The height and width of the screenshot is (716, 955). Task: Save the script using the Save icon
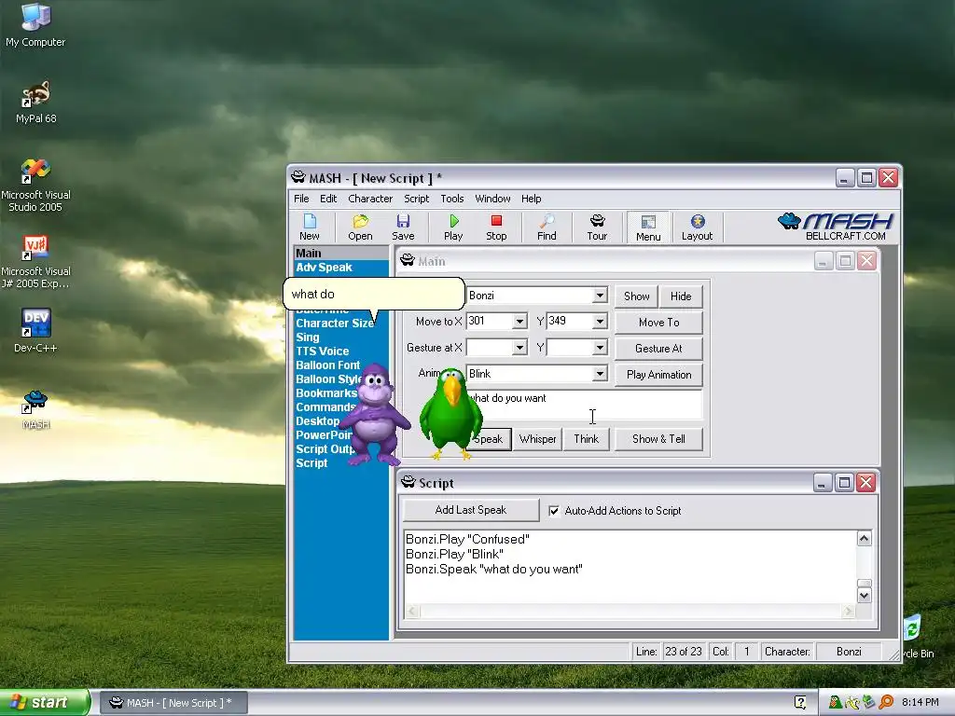pos(403,227)
